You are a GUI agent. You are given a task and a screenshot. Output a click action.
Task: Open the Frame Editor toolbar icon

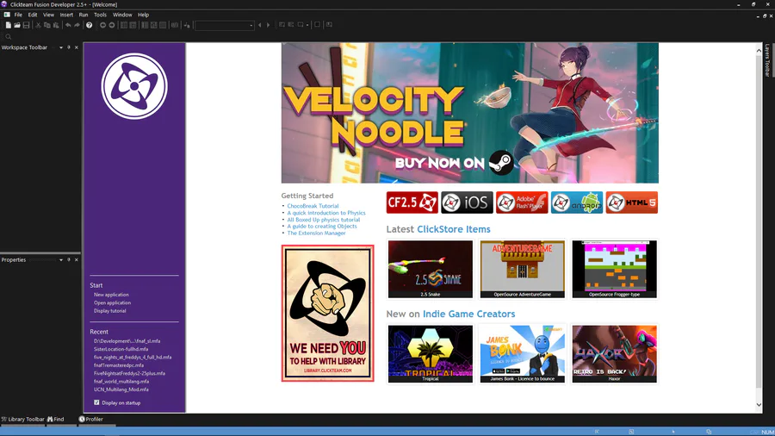133,25
